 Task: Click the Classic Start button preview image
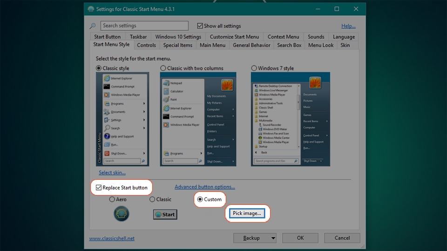pyautogui.click(x=165, y=215)
